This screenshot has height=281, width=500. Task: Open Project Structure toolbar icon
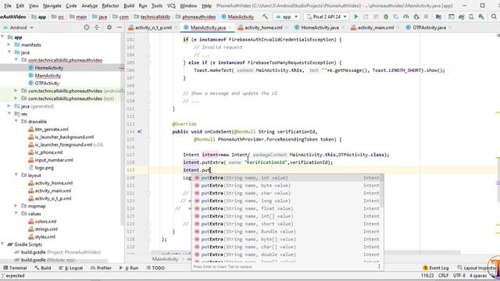coord(439,16)
